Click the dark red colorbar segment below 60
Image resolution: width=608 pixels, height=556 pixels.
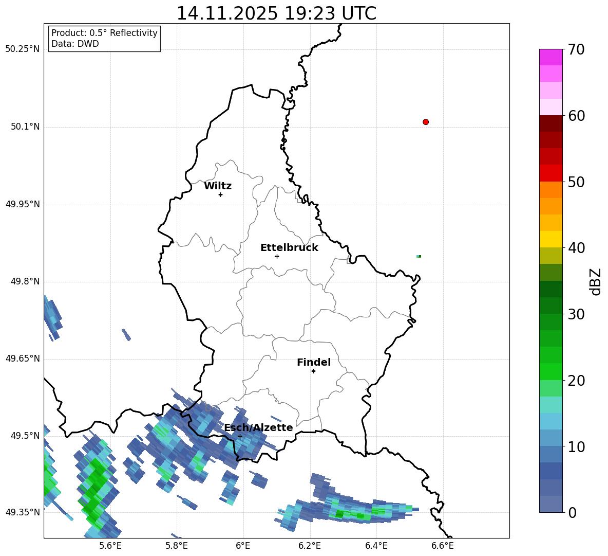pyautogui.click(x=550, y=123)
